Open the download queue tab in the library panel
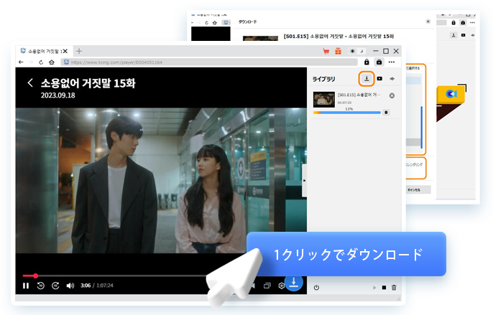Image resolution: width=493 pixels, height=315 pixels. point(367,78)
